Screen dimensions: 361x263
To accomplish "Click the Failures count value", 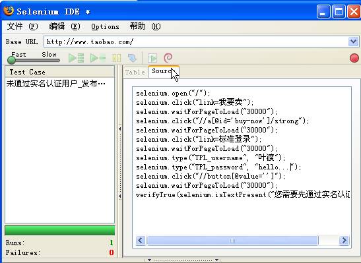I will pos(112,252).
